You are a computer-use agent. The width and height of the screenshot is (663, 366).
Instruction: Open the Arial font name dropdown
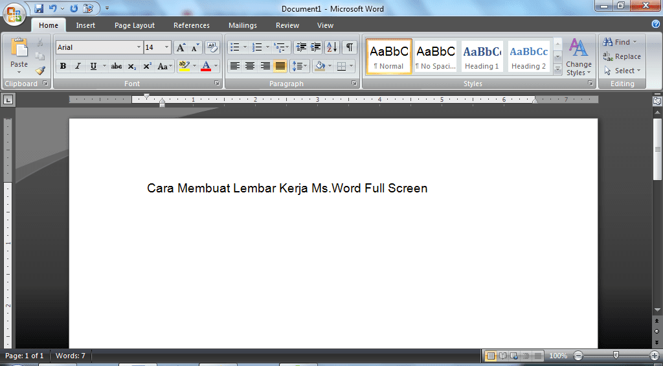139,47
